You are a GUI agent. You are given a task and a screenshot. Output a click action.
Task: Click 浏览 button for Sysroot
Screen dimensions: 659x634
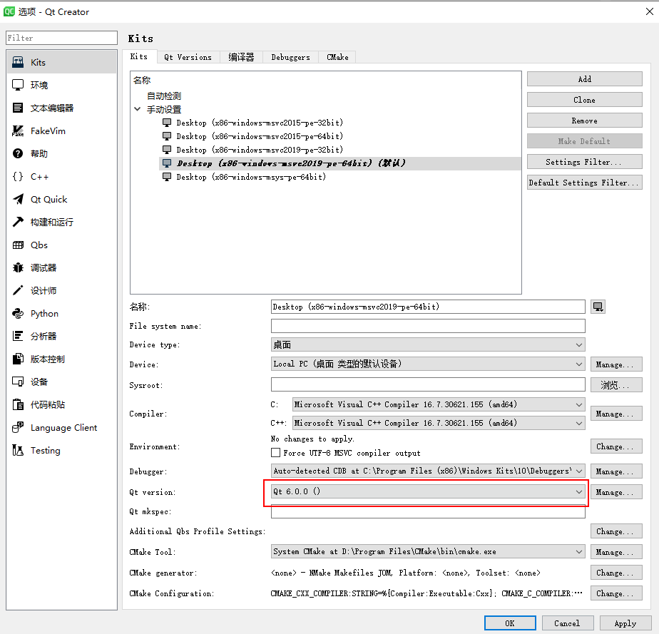click(616, 385)
